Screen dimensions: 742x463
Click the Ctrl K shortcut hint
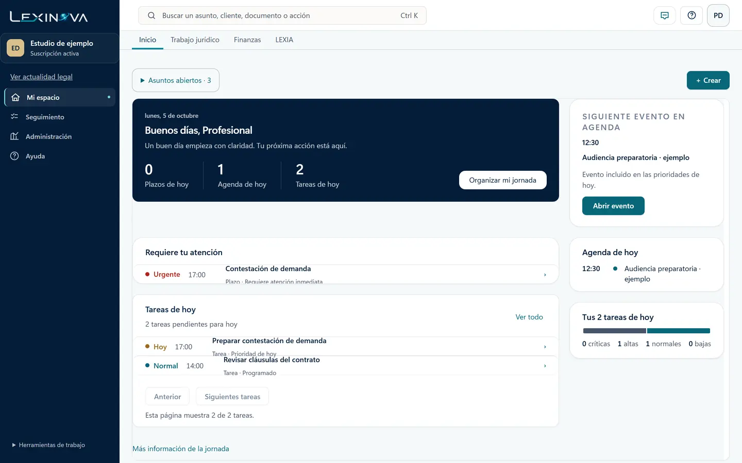pyautogui.click(x=409, y=15)
